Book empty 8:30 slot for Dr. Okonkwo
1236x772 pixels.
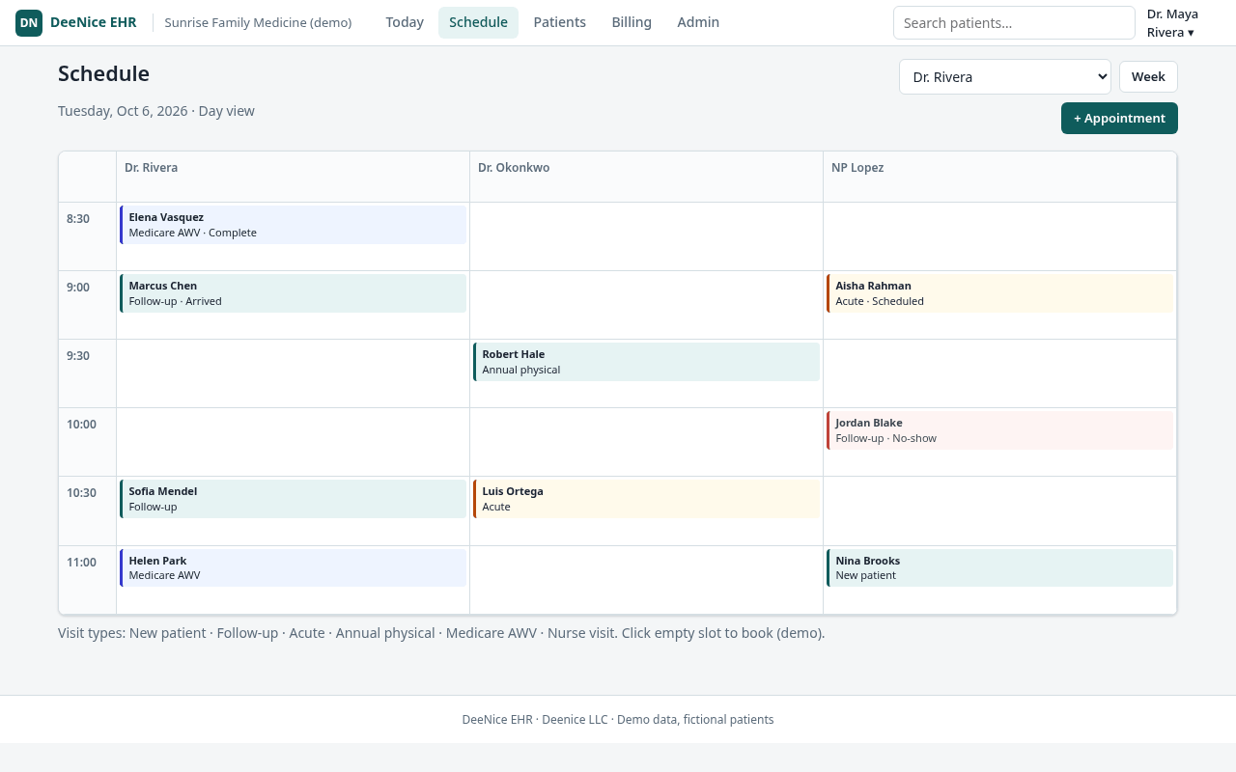pyautogui.click(x=646, y=236)
